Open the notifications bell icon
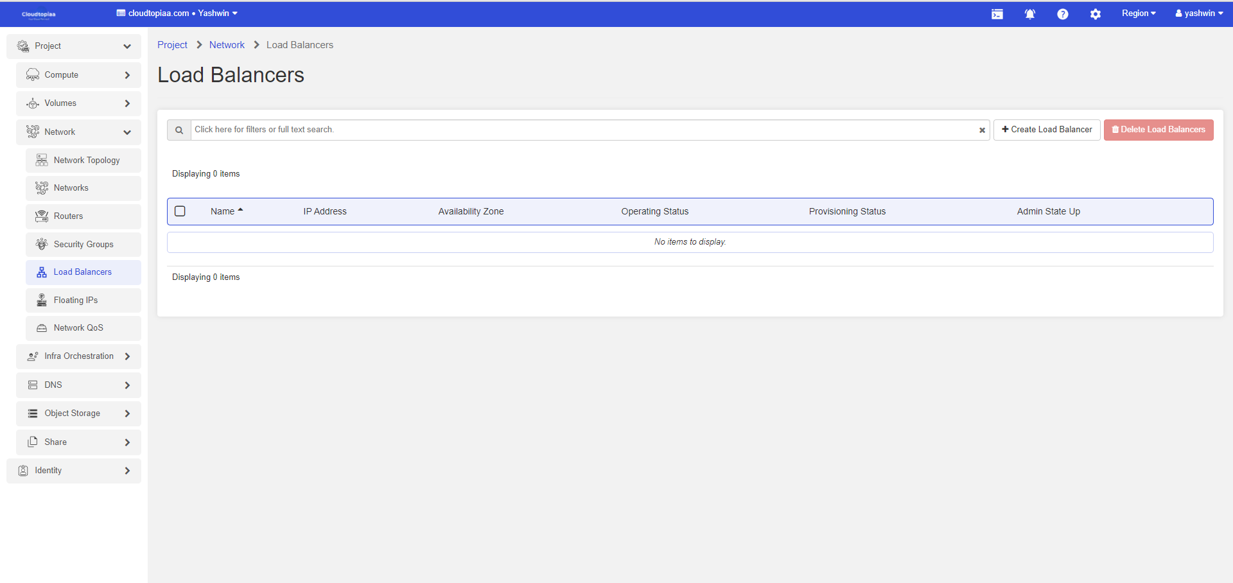 [1029, 14]
